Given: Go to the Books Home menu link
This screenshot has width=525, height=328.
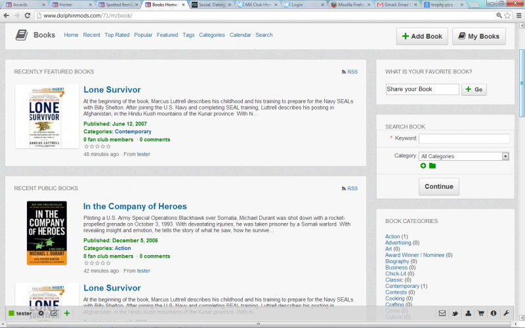Looking at the screenshot, I should click(71, 35).
